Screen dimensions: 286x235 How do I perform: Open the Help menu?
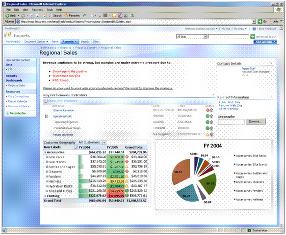59,10
